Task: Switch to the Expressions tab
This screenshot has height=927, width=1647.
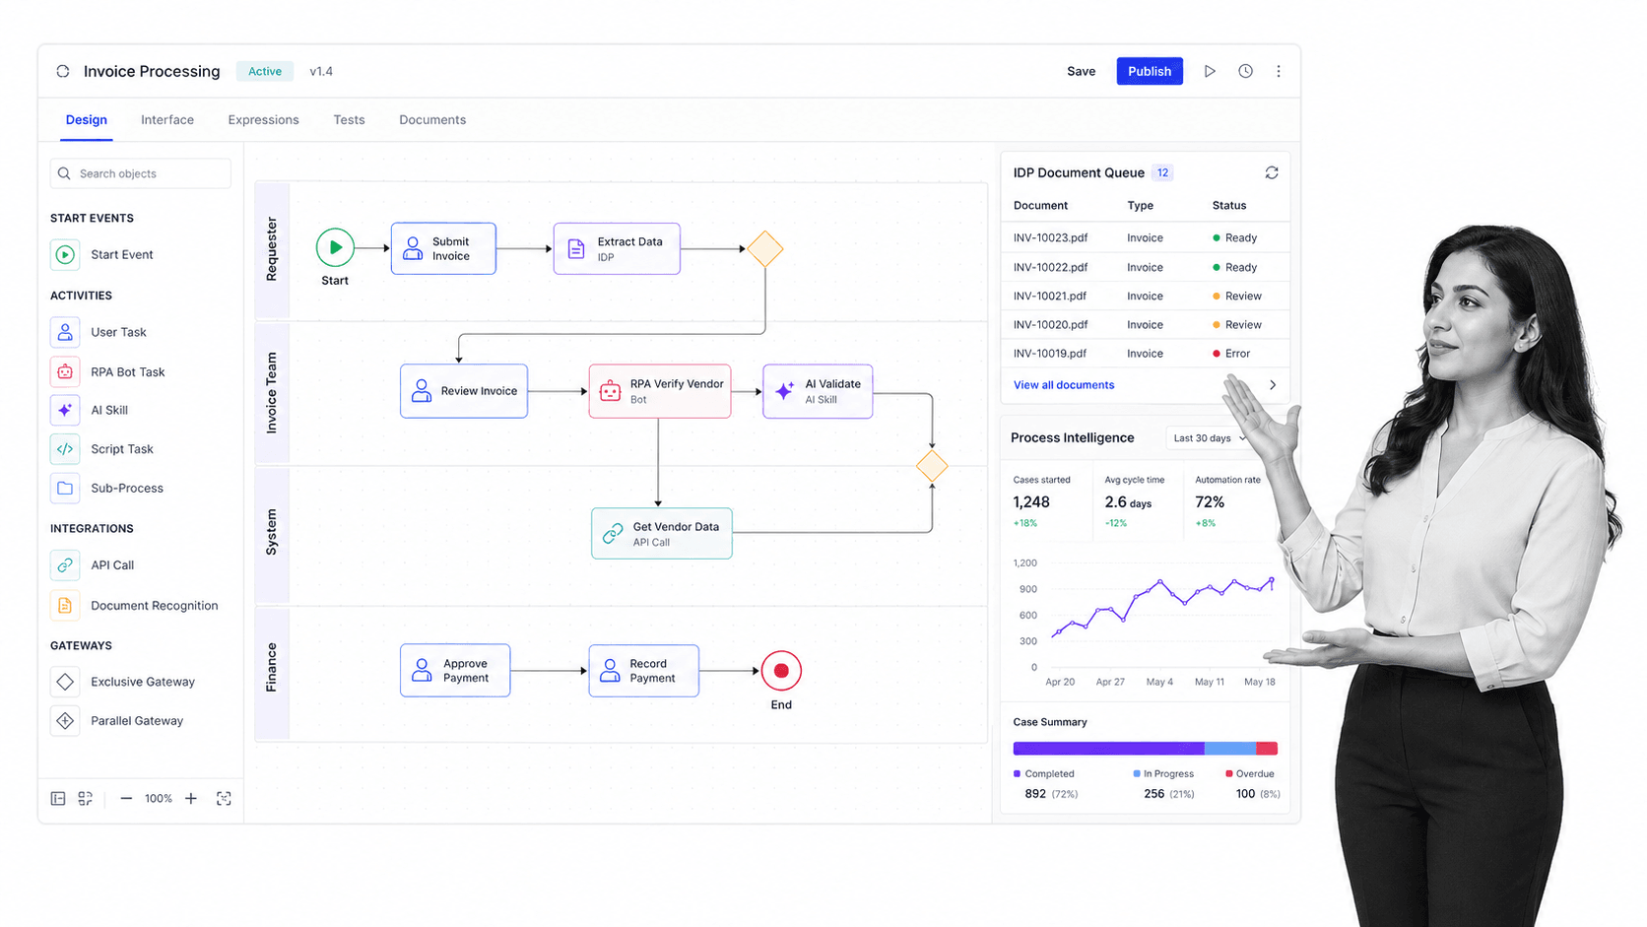Action: pos(263,119)
